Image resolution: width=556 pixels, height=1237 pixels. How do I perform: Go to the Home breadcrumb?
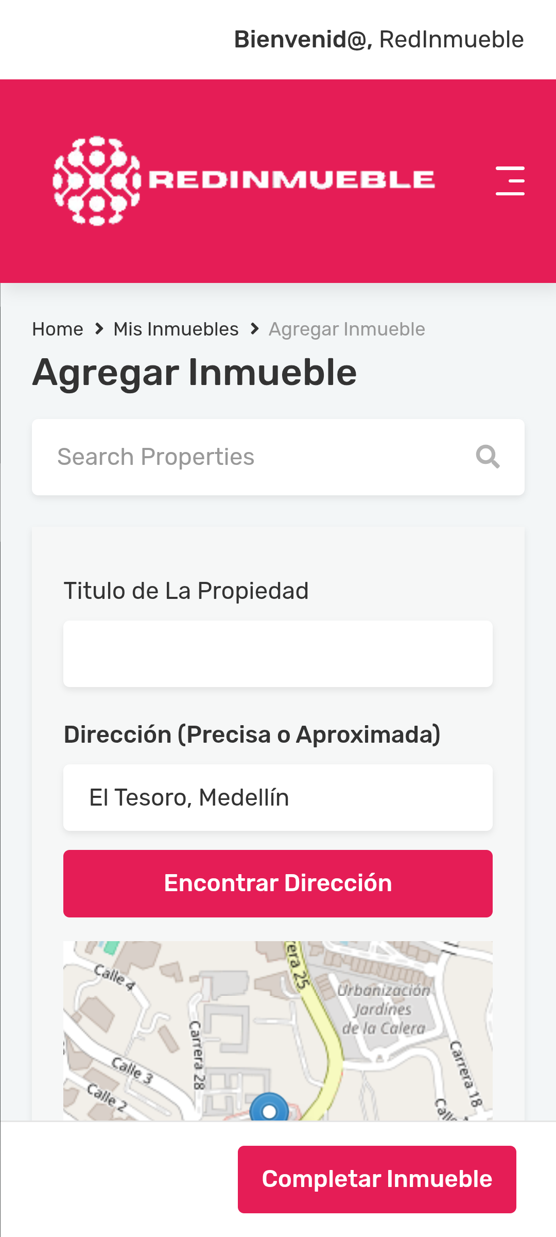pos(58,329)
